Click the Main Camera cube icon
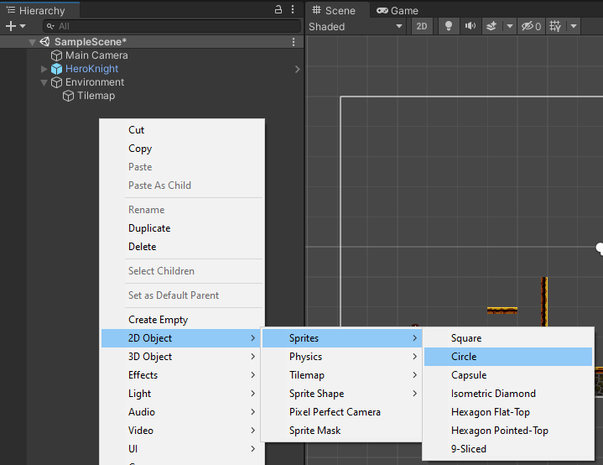This screenshot has width=603, height=465. 56,55
